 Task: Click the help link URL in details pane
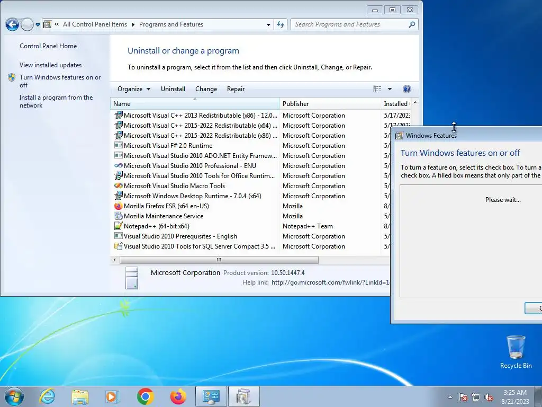[331, 282]
